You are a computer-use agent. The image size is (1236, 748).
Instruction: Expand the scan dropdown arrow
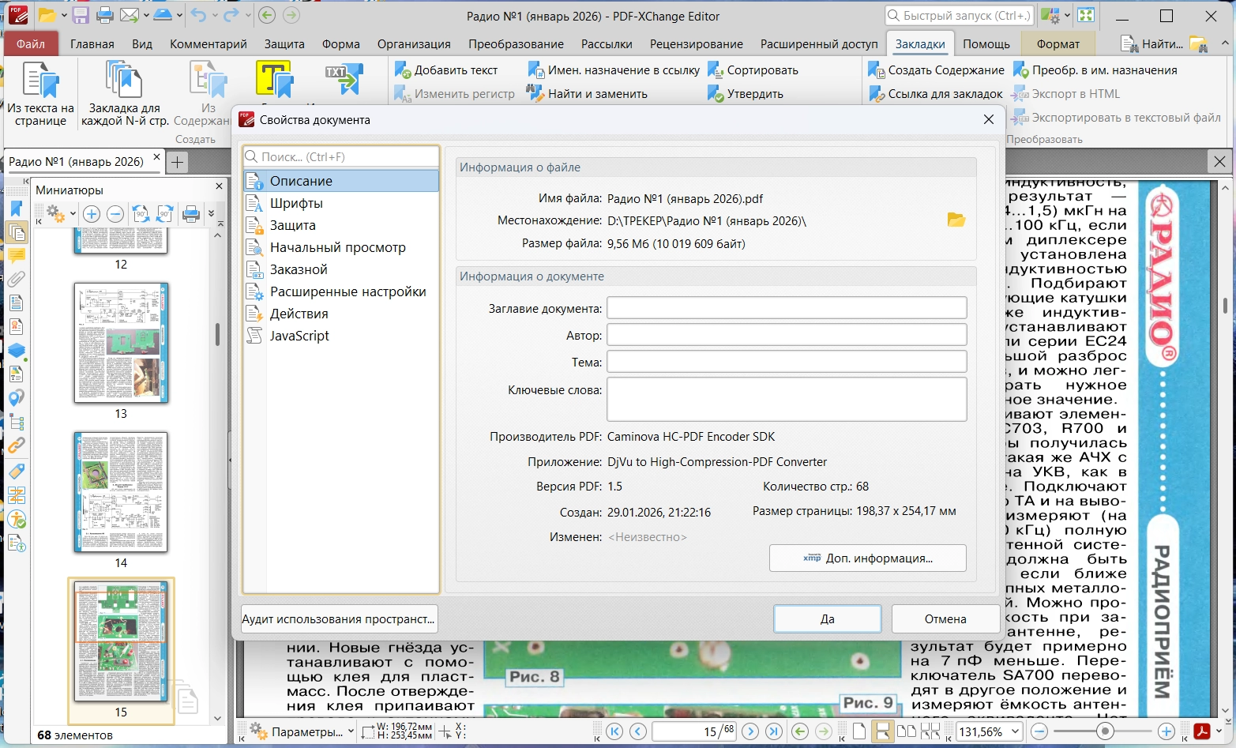[x=180, y=15]
